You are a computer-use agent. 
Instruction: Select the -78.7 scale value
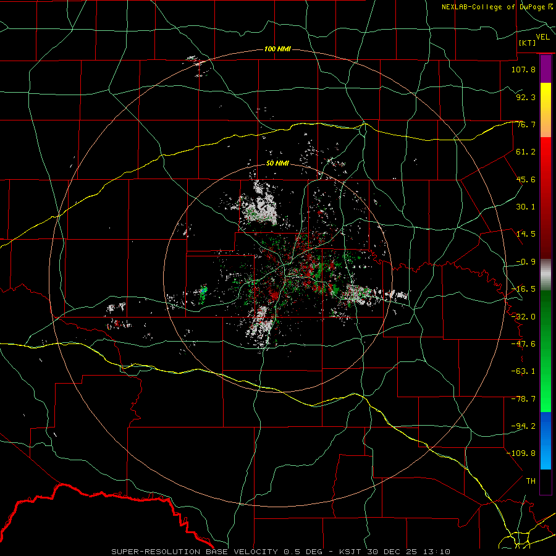[523, 399]
